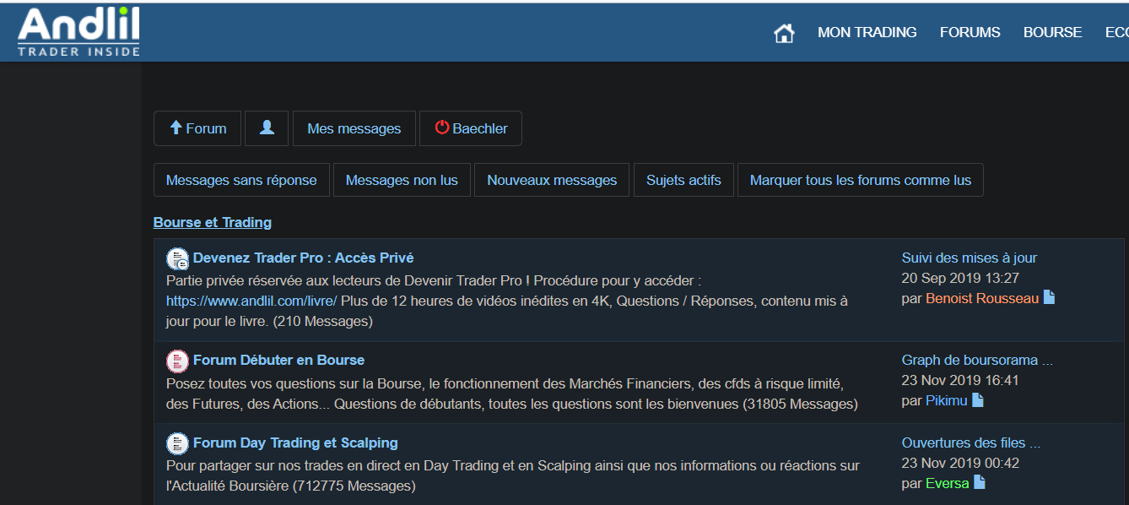1129x505 pixels.
Task: Open topic Ouvertures des files ...
Action: pyautogui.click(x=970, y=443)
